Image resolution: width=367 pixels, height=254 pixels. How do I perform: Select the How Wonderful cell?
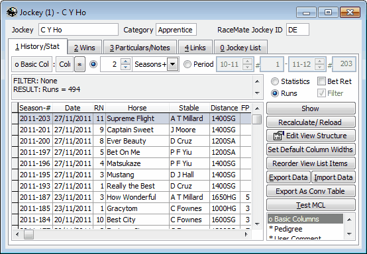[x=137, y=197]
